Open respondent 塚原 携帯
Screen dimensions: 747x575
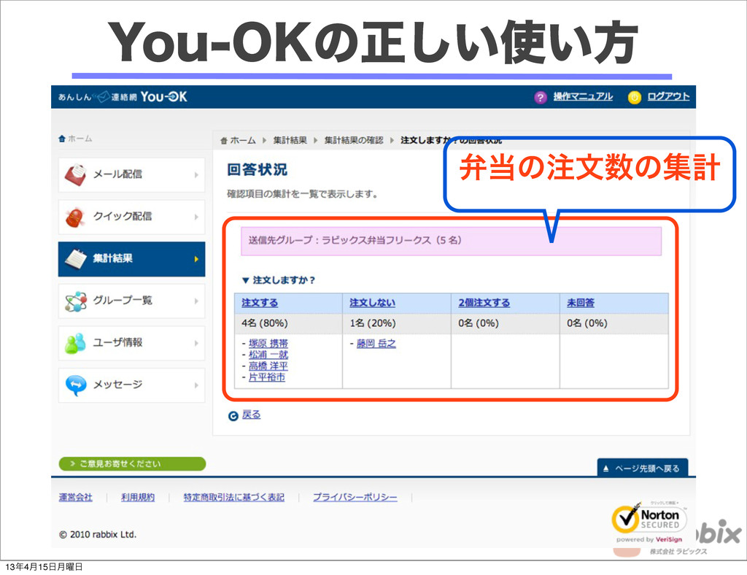click(268, 343)
